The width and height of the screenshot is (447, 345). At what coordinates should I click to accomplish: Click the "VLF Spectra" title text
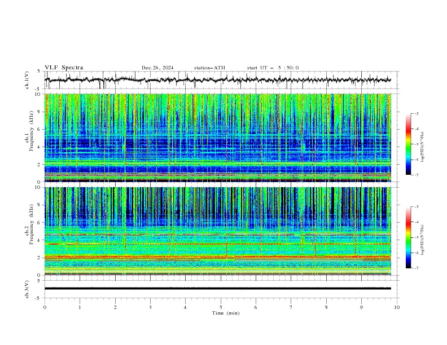pyautogui.click(x=64, y=68)
